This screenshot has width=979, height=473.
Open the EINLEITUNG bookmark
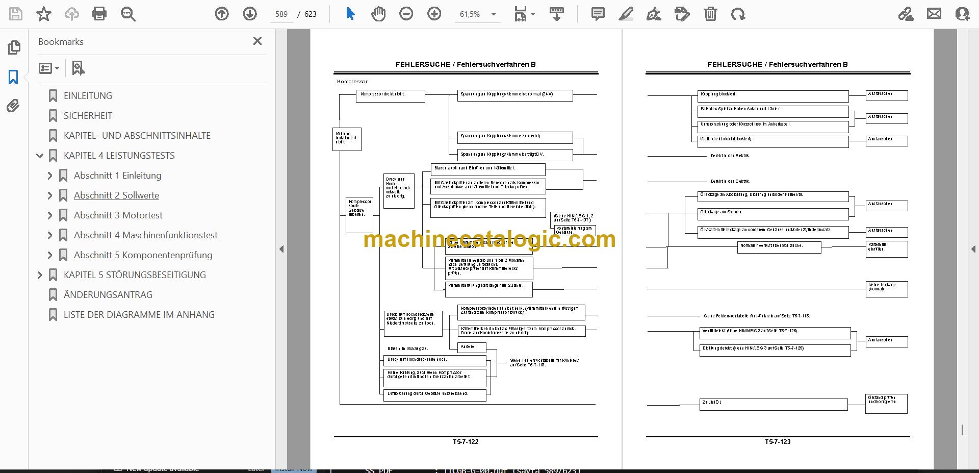pyautogui.click(x=88, y=95)
